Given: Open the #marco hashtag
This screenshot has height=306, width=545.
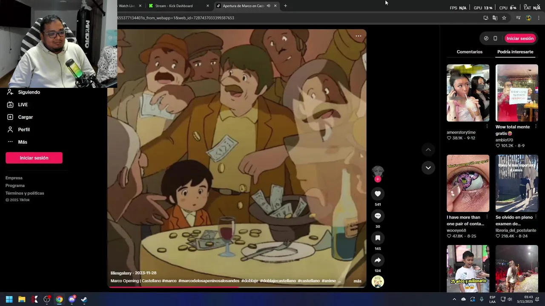Looking at the screenshot, I should 169,281.
